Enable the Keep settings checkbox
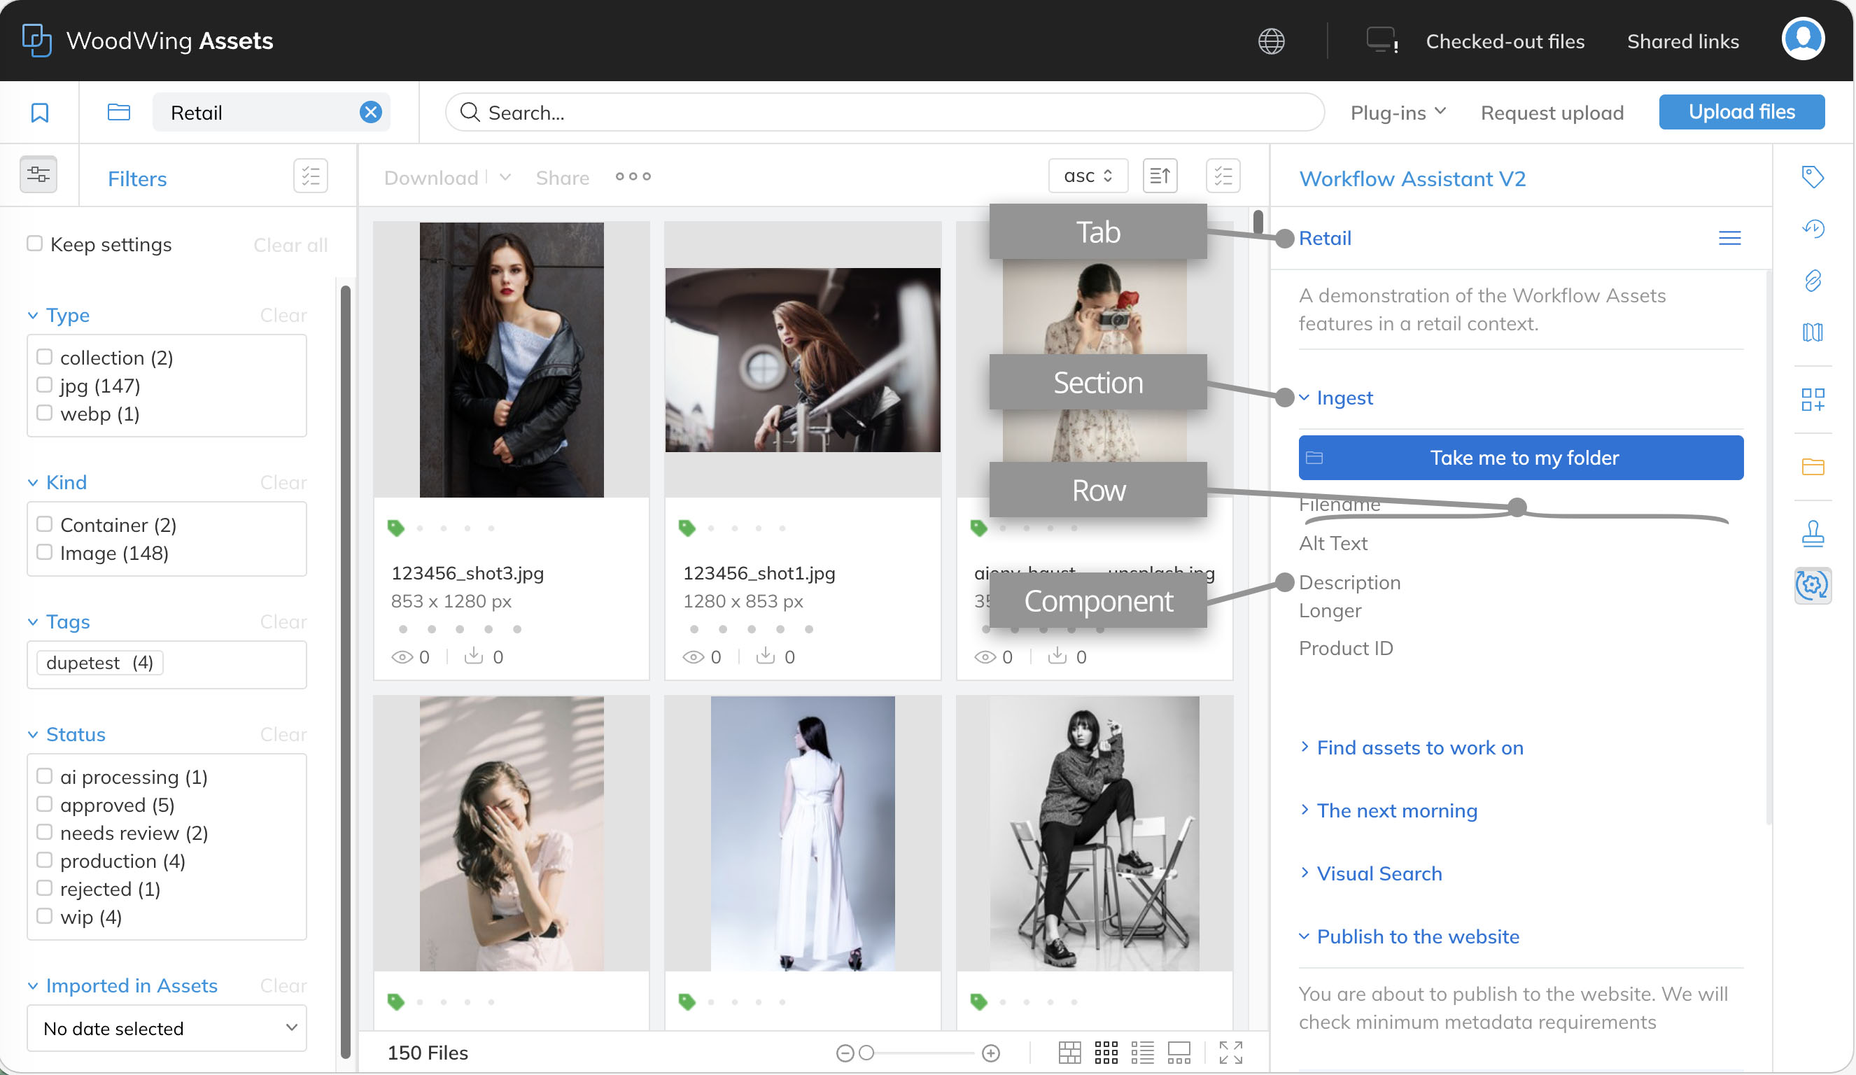This screenshot has width=1856, height=1075. pos(34,244)
